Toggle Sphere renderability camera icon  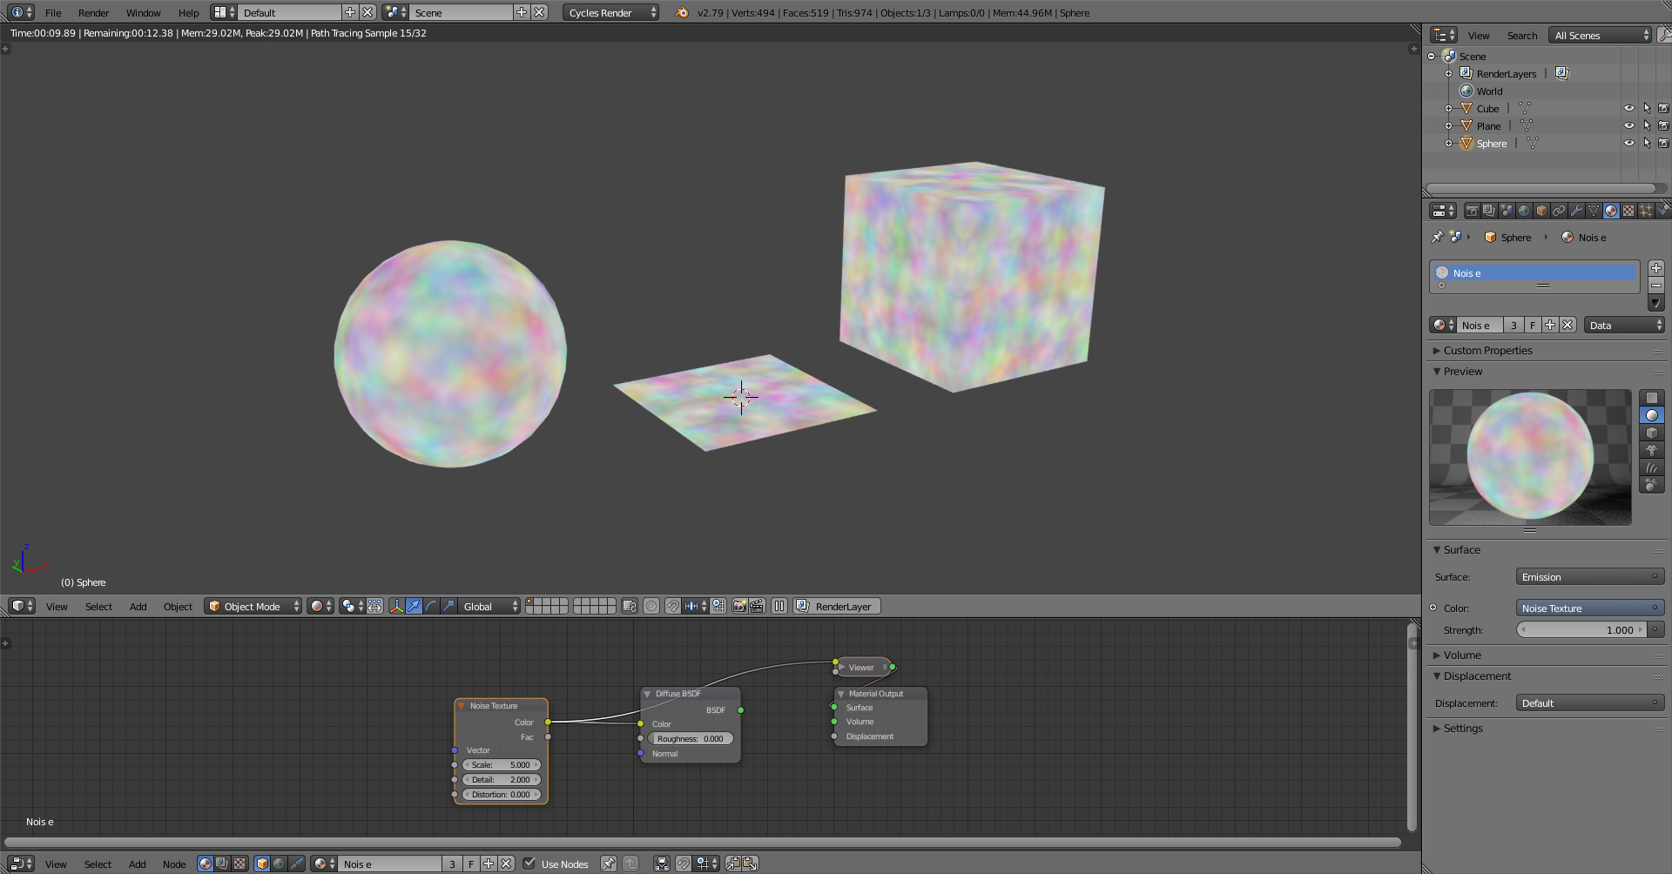1663,143
